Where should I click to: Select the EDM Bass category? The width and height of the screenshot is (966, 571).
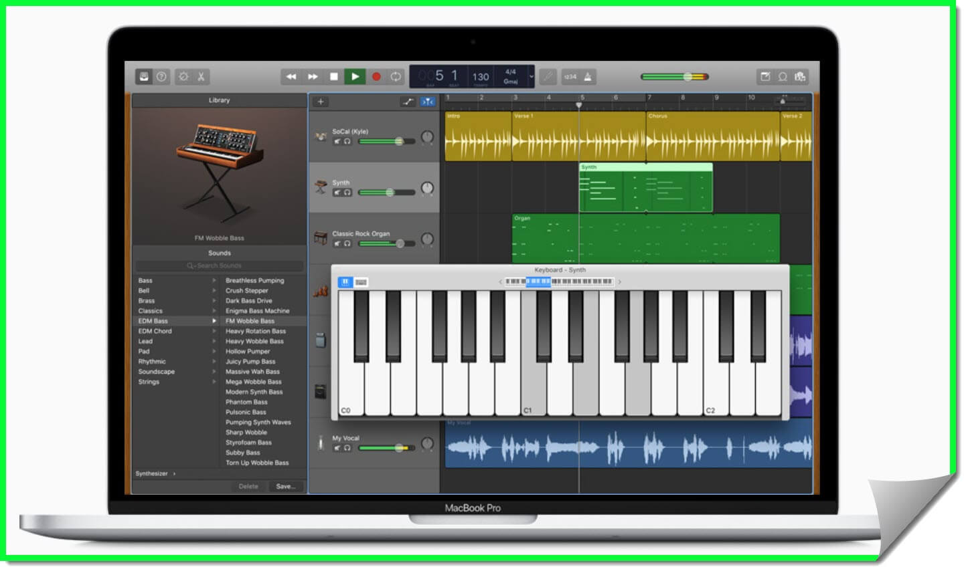pyautogui.click(x=177, y=321)
